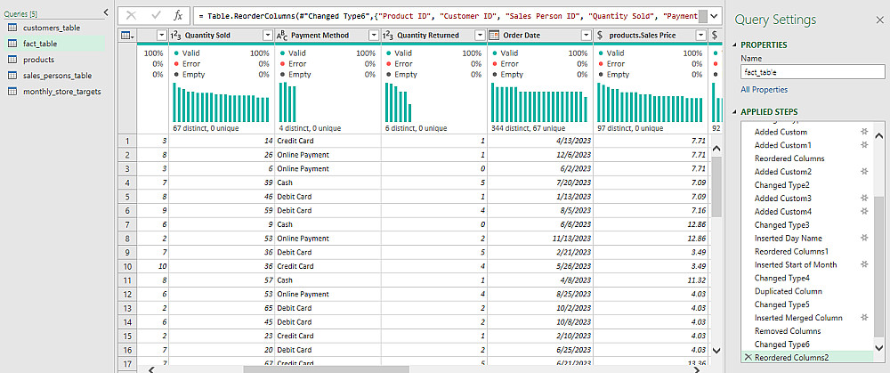Select the Duplicated Column applied step
The image size is (890, 373).
coord(788,291)
